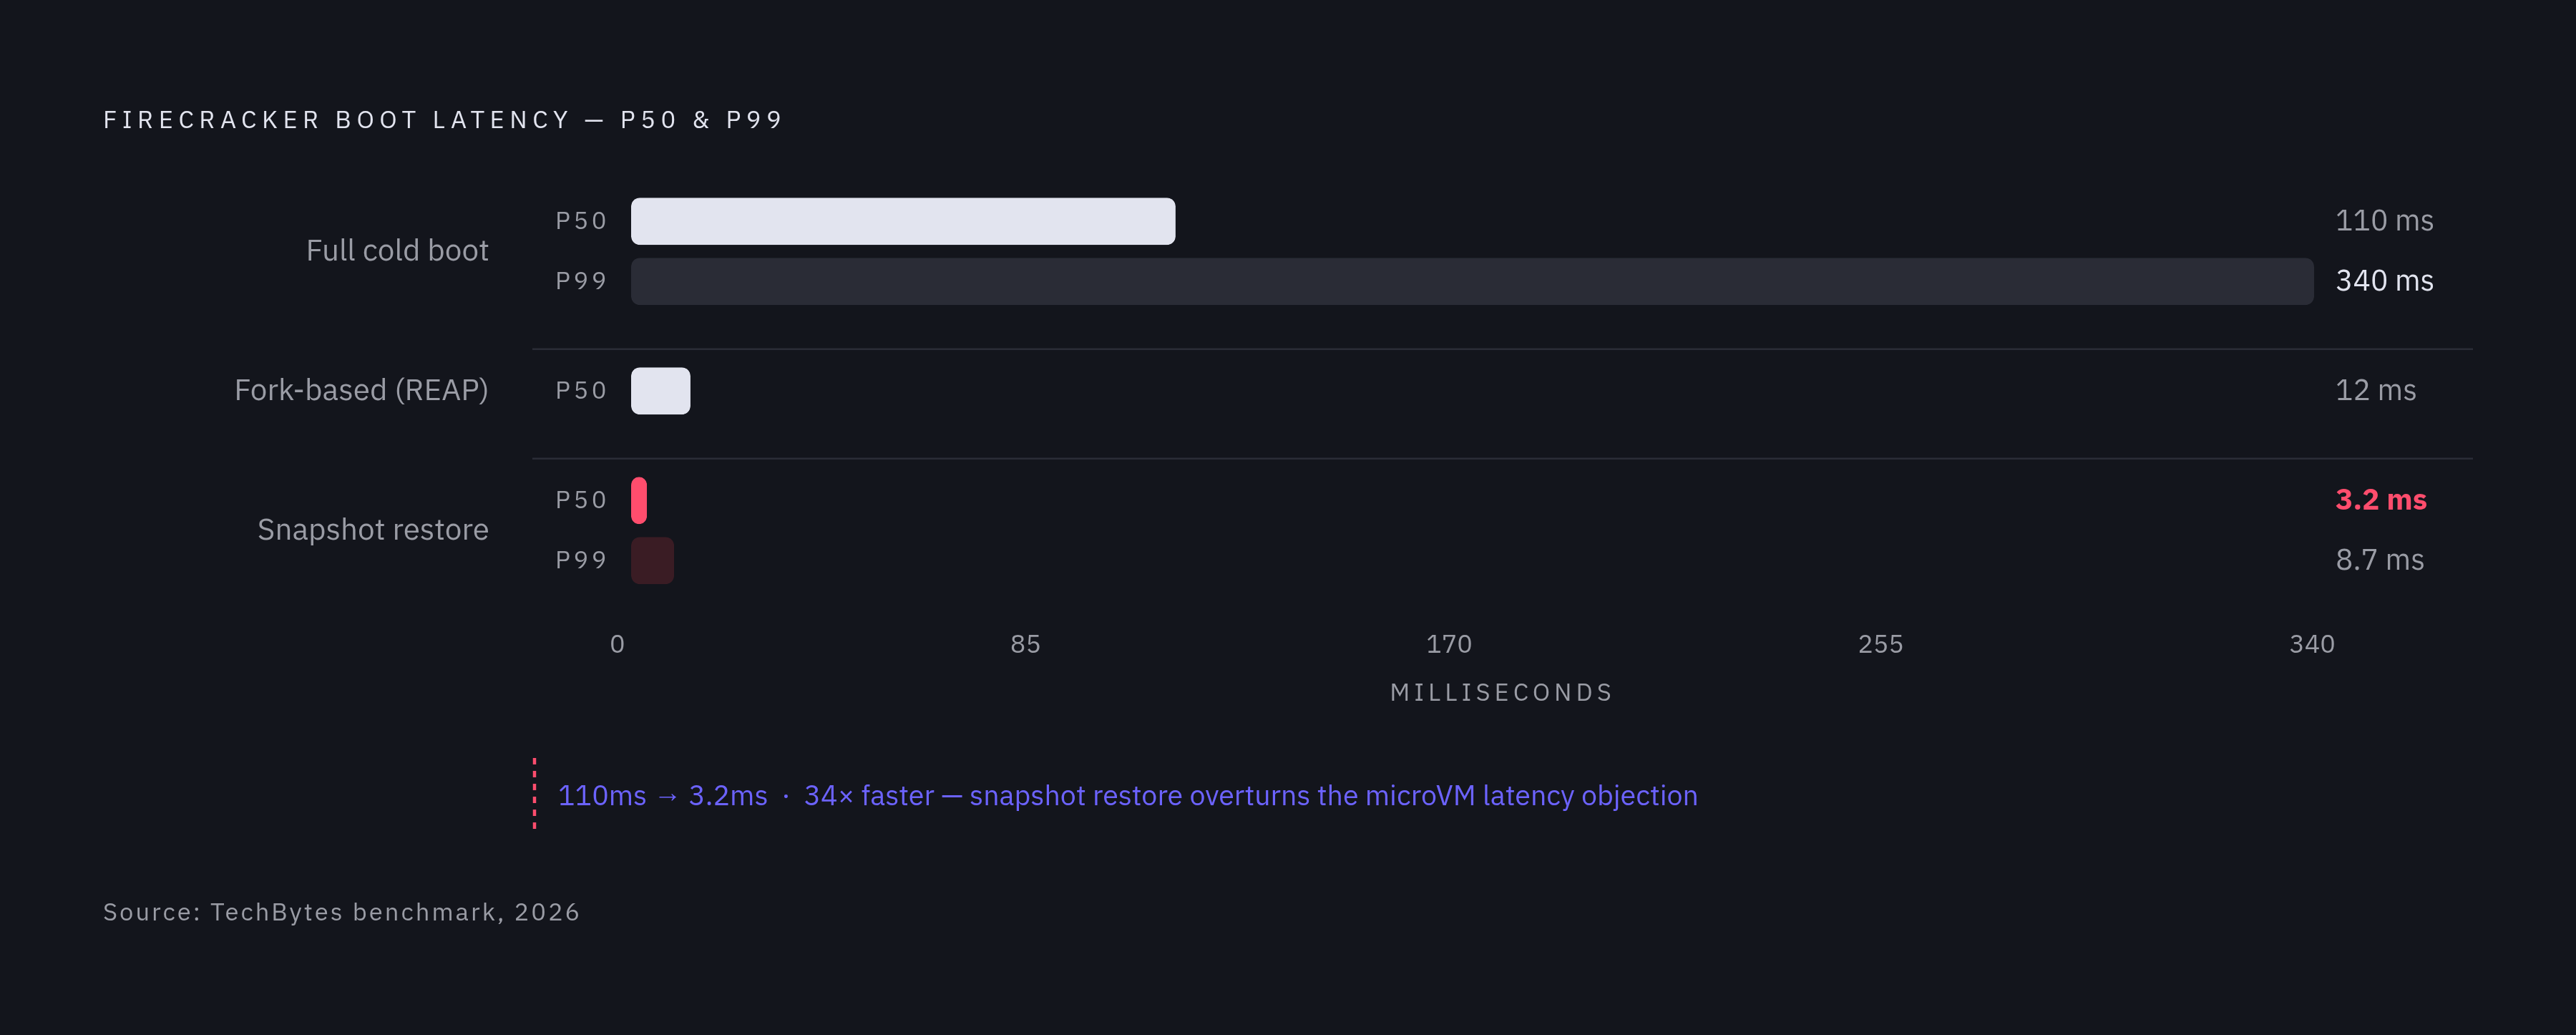
Task: Select the Fork-based REAP P50 bar
Action: tap(661, 391)
